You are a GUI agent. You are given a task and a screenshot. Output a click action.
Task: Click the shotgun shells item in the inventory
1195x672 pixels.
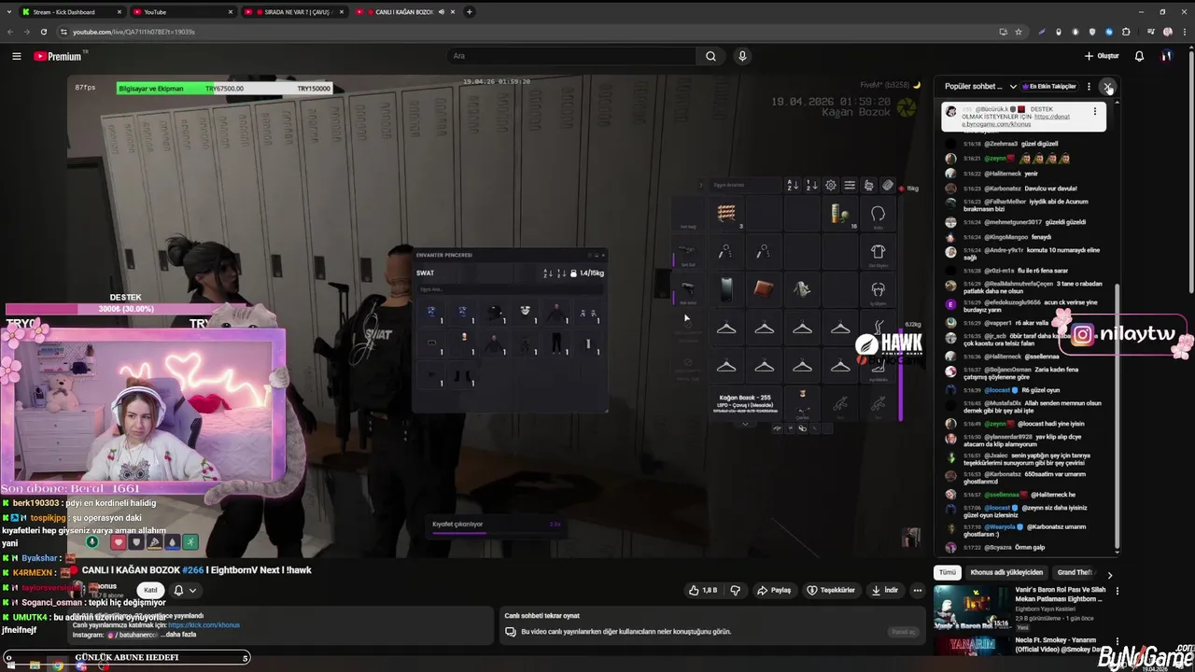point(839,215)
